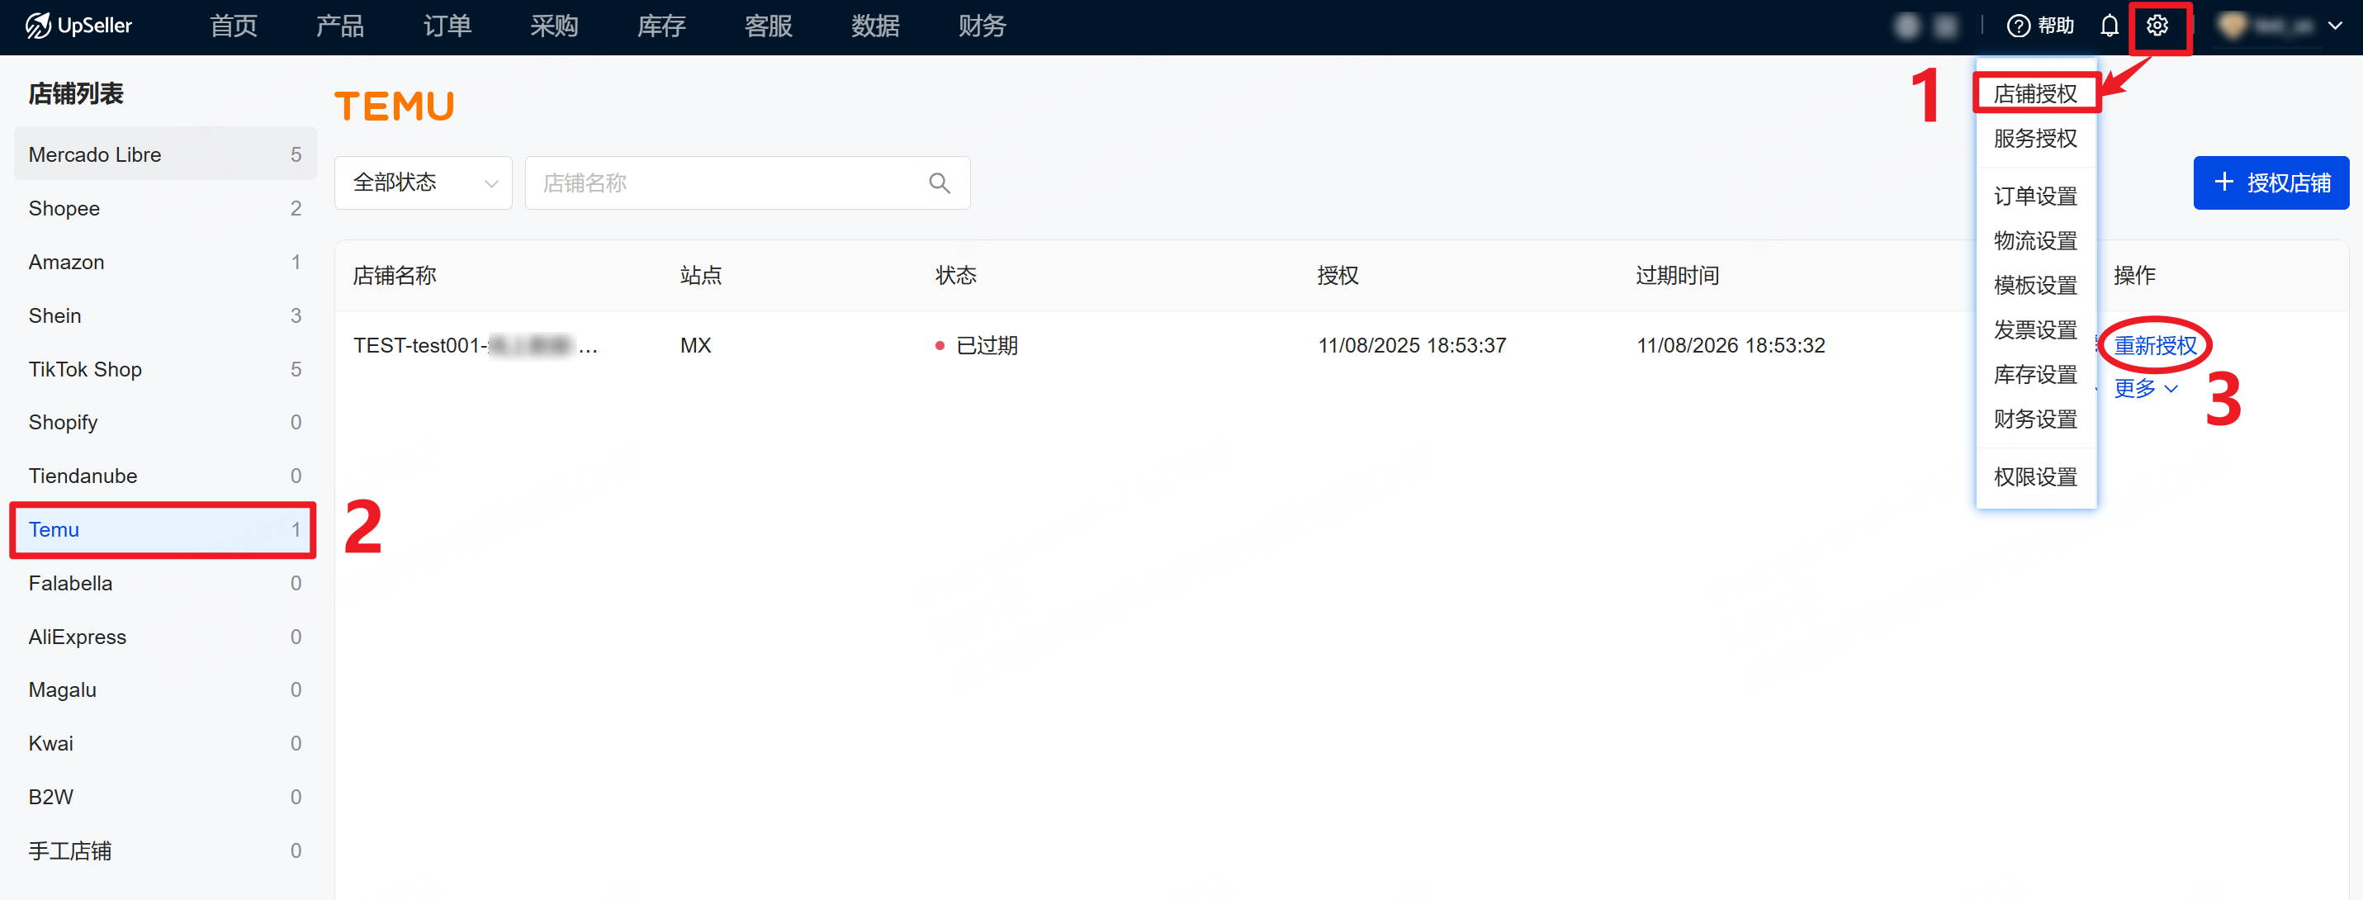Click the 11/08/2026 18:53:32 expiry time
The image size is (2363, 900).
pos(1730,345)
